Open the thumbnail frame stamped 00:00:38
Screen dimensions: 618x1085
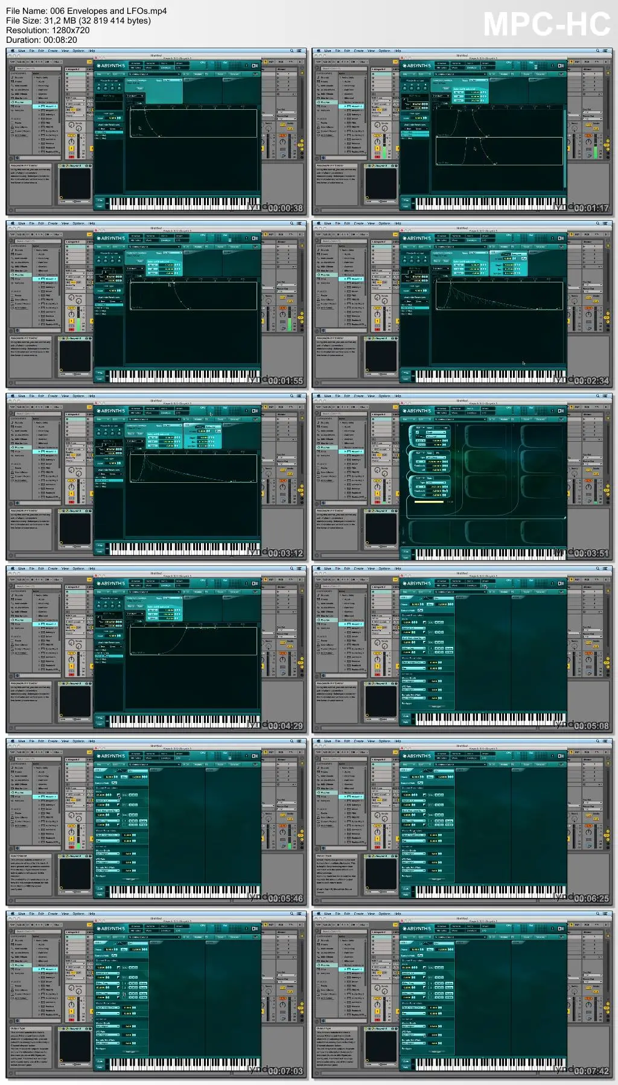click(156, 132)
